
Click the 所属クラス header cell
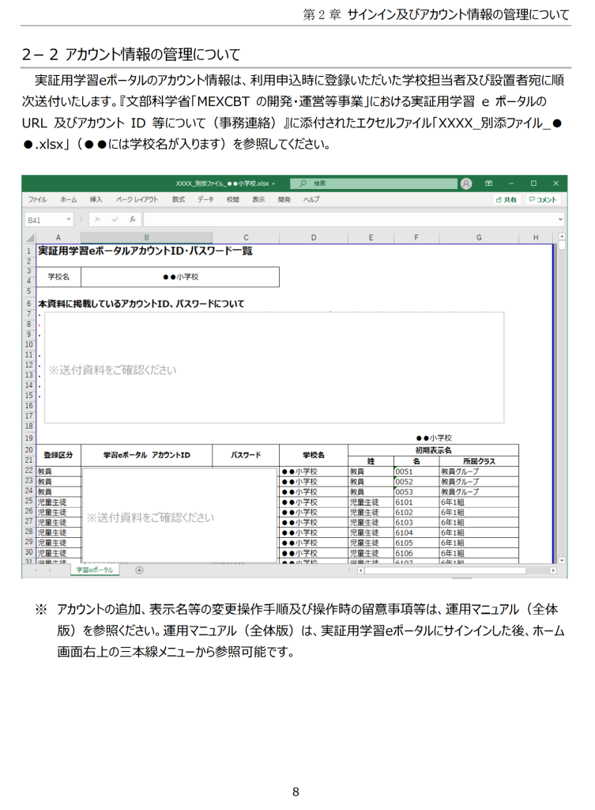[x=479, y=461]
